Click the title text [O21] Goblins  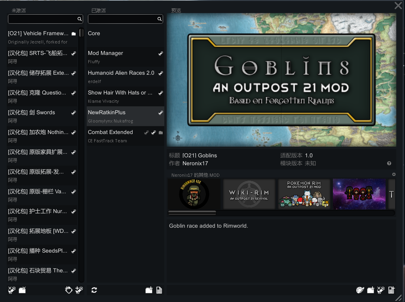pos(200,155)
